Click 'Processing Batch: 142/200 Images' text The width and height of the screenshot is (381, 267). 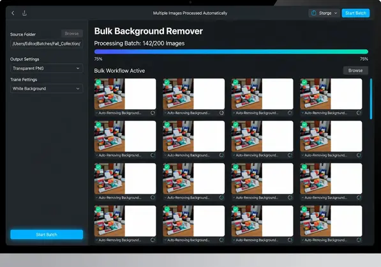point(139,43)
